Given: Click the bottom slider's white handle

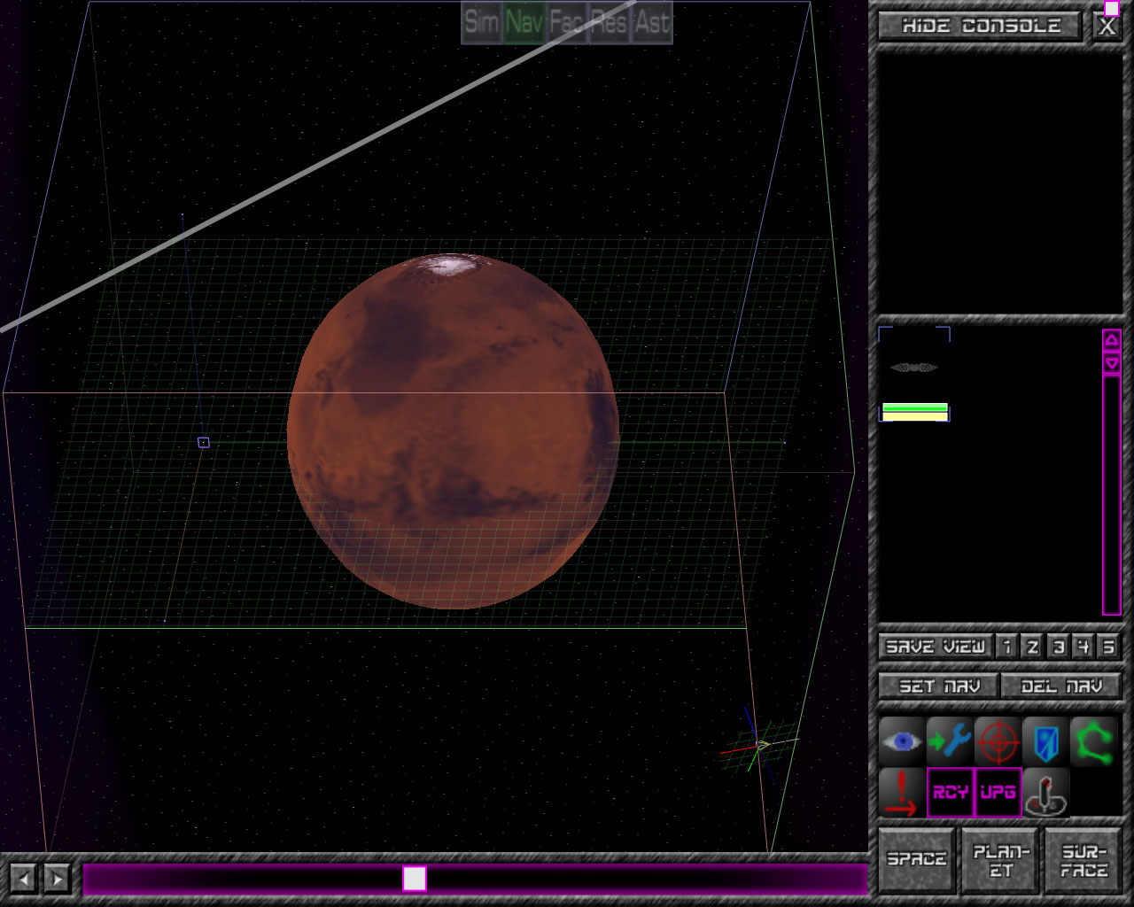Looking at the screenshot, I should tap(415, 879).
